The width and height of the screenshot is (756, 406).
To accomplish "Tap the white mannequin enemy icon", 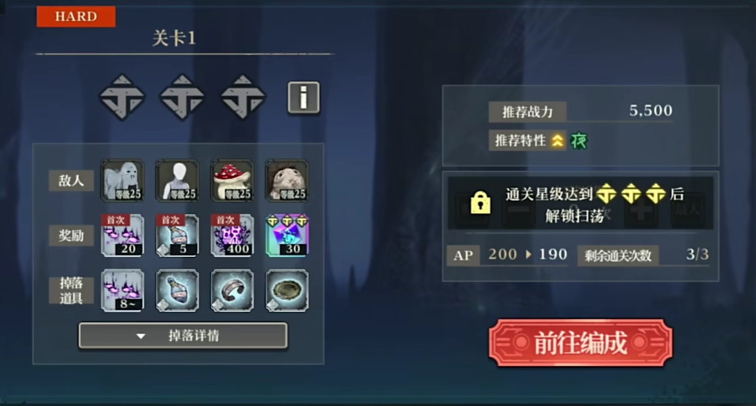I will coord(178,180).
